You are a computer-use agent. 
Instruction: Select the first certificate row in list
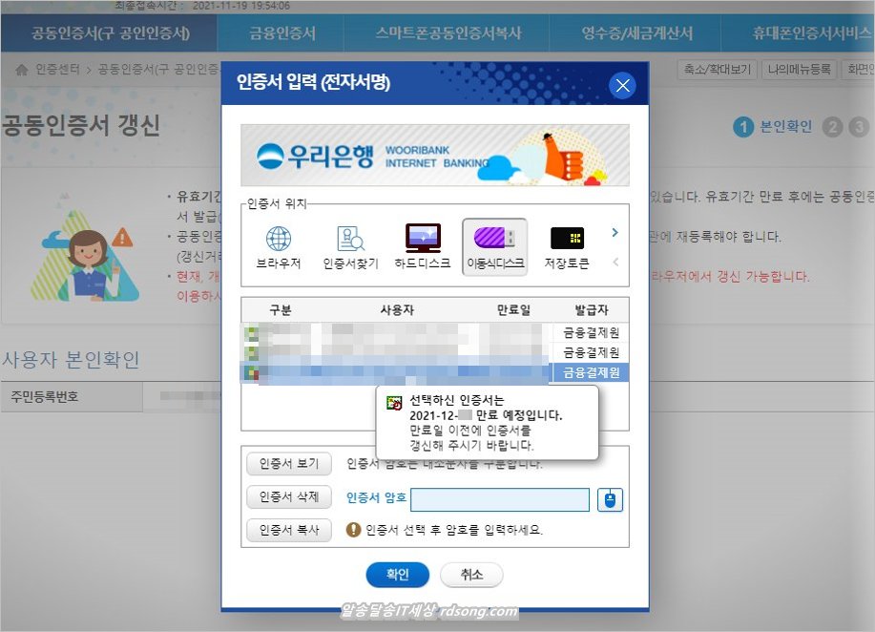pyautogui.click(x=434, y=333)
